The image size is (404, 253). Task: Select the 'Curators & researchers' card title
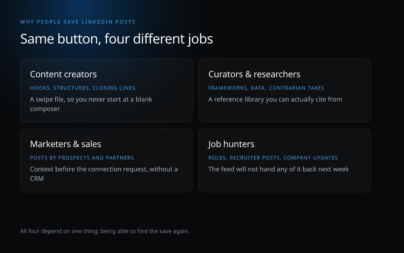tap(254, 74)
